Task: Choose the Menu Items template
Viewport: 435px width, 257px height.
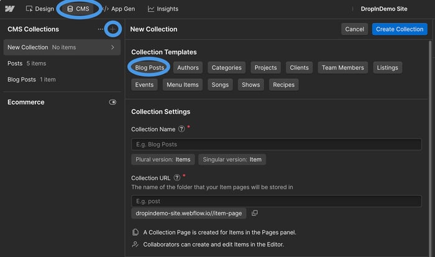Action: pyautogui.click(x=183, y=85)
